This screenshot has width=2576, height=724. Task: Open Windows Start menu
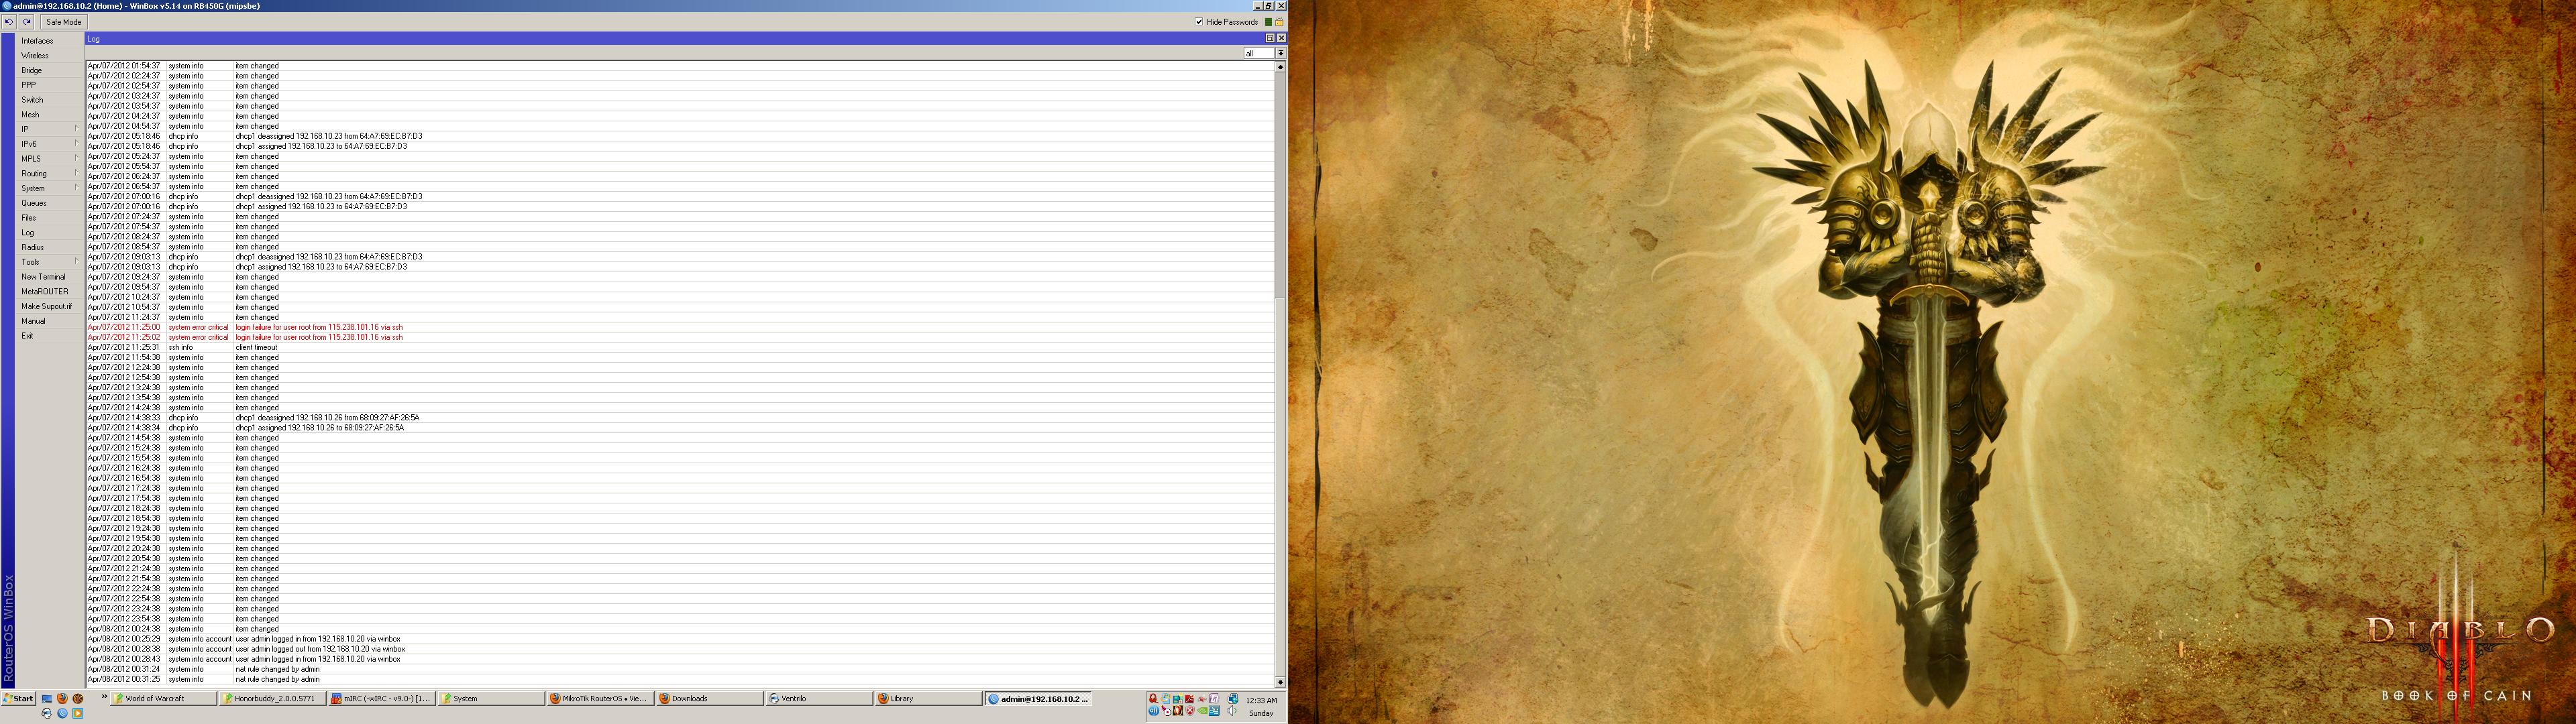[x=19, y=699]
